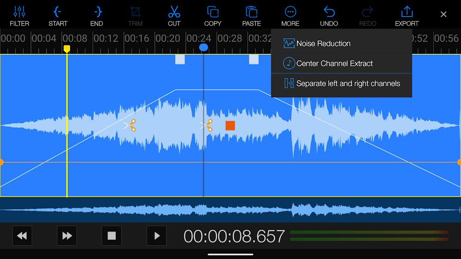Copy the selected audio region
461x259 pixels.
pos(213,16)
